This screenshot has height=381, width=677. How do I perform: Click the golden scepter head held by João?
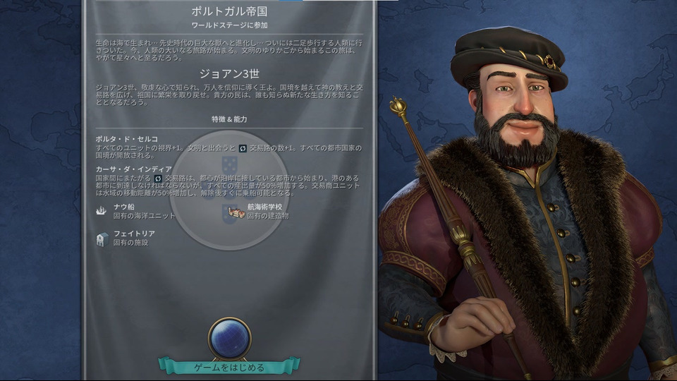[x=398, y=107]
